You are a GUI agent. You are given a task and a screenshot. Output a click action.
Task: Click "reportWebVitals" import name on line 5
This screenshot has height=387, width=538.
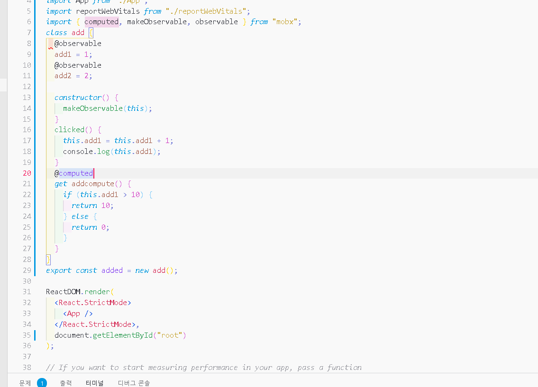108,11
